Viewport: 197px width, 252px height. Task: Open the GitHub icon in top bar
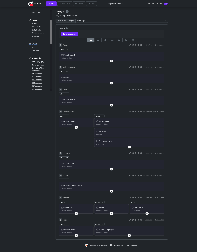click(x=157, y=3)
